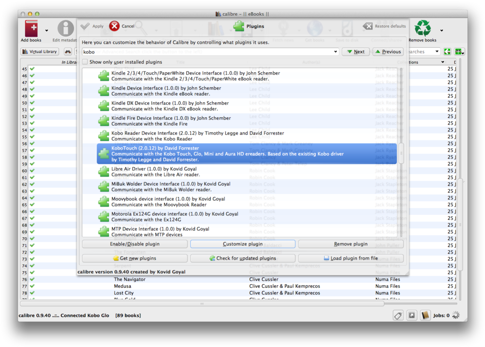Click the cover browser icon in status bar

[x=412, y=316]
